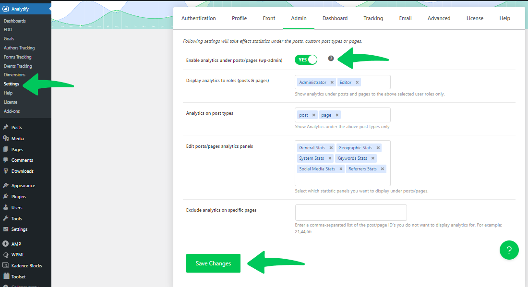Viewport: 528px width, 287px height.
Task: Remove the Editor role tag
Action: (357, 82)
